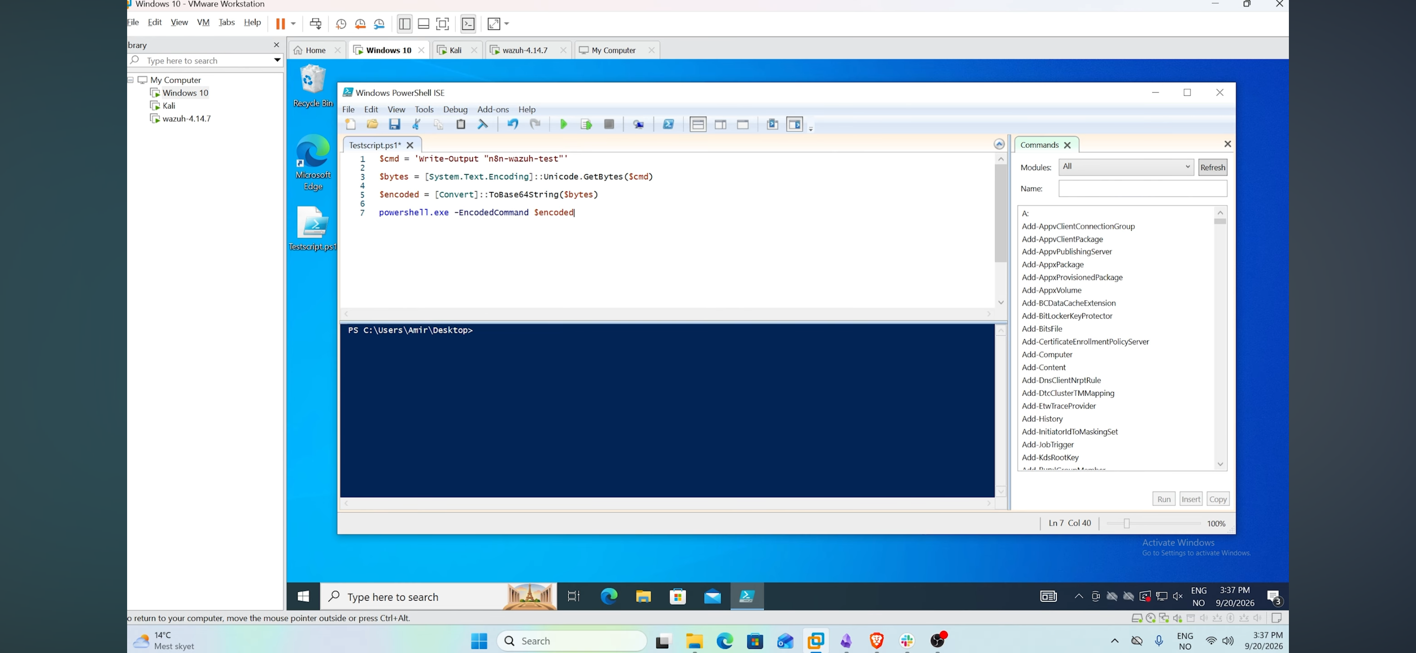The width and height of the screenshot is (1416, 653).
Task: Create a new script in PowerShell ISE
Action: pos(350,124)
